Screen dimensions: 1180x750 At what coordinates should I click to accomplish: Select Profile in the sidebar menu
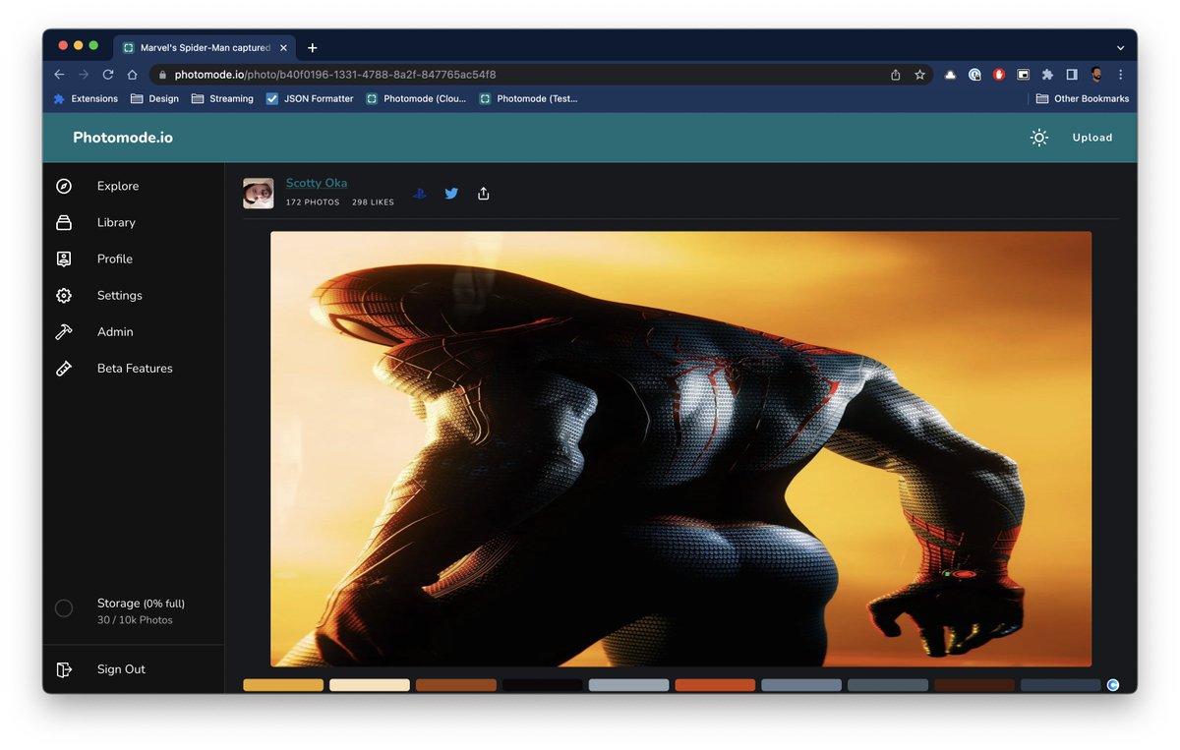tap(115, 259)
